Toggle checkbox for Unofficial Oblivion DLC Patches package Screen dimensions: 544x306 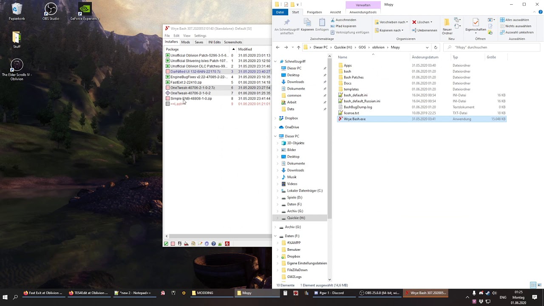coord(167,66)
